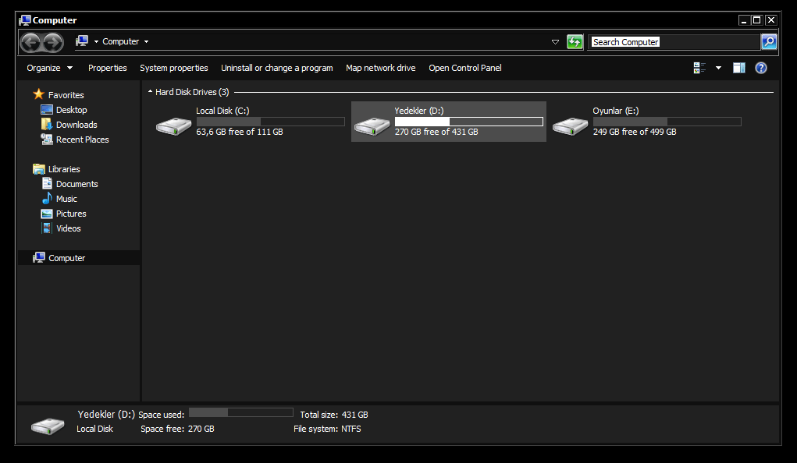Image resolution: width=797 pixels, height=463 pixels.
Task: Click the Recent Places icon
Action: point(47,139)
